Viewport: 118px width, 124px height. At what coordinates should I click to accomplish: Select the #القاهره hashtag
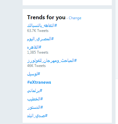[34, 47]
